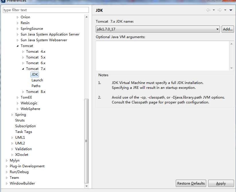
Task: Collapse the Tomcat 7.x node
Action: (23, 69)
